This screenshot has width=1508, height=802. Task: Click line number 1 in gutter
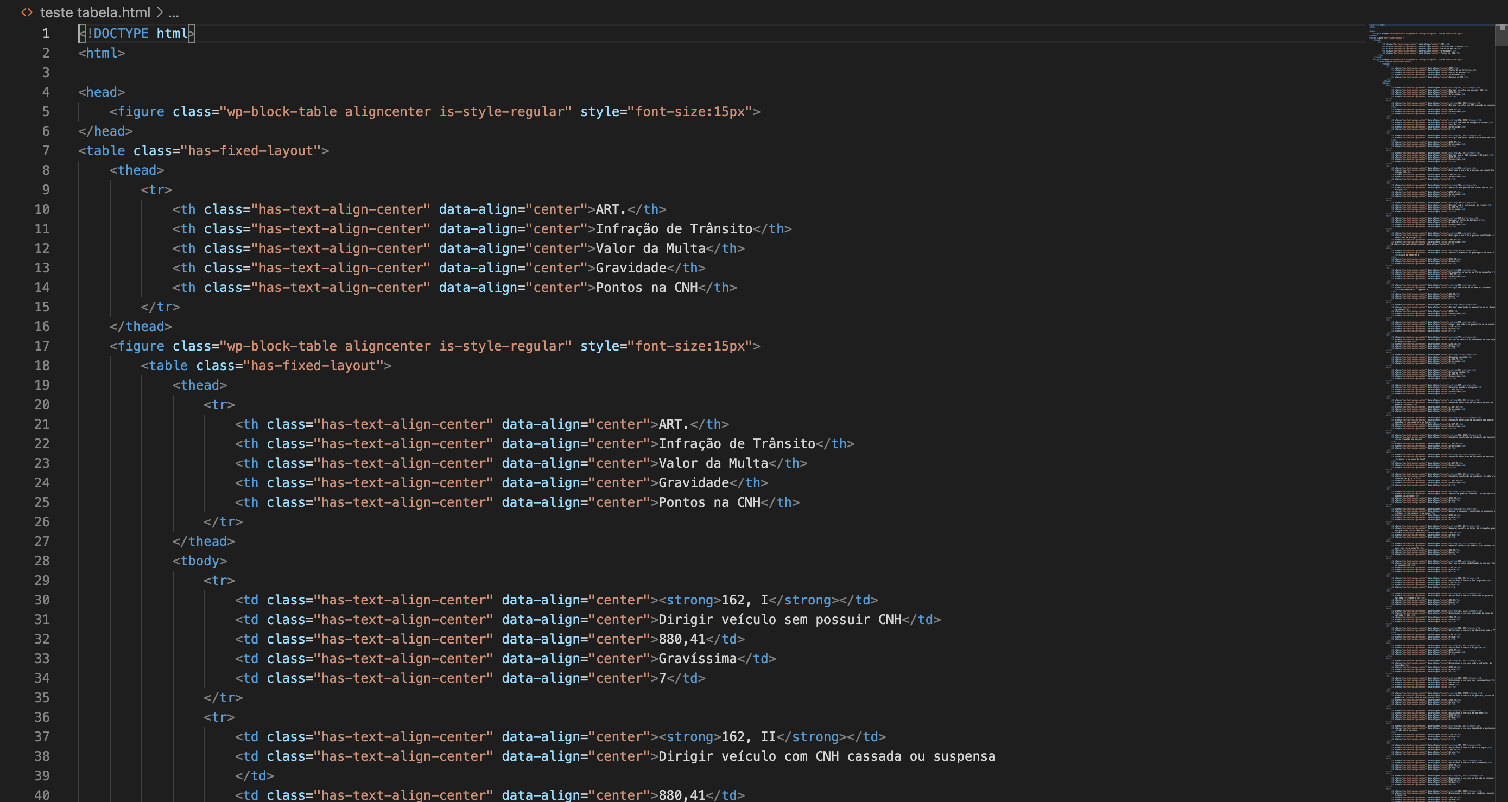46,33
